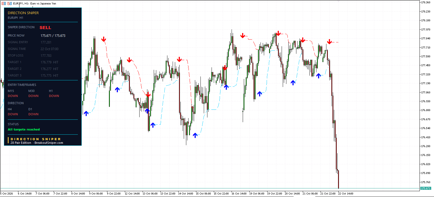Click the 177.060 price axis label
The image size is (434, 197).
click(426, 93)
